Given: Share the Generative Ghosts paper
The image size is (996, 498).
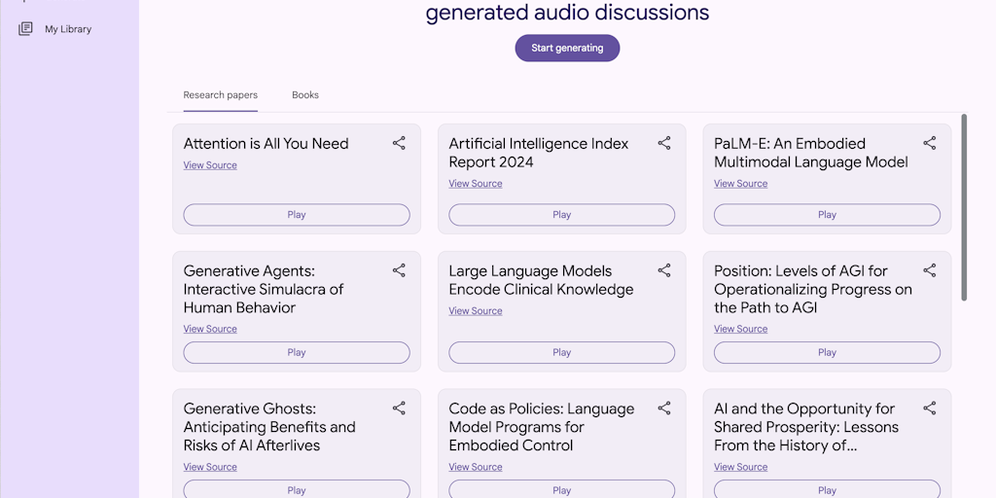Looking at the screenshot, I should coord(399,409).
